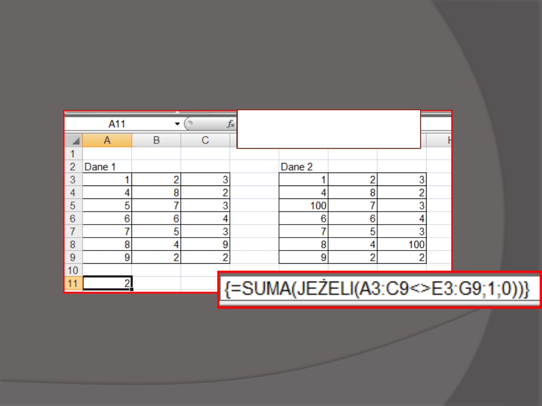Select row 10 header

click(73, 271)
